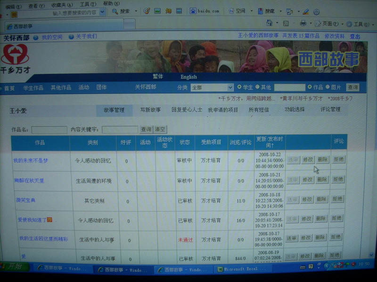Click the navigation bar search text field
The image size is (377, 282).
(x=289, y=87)
